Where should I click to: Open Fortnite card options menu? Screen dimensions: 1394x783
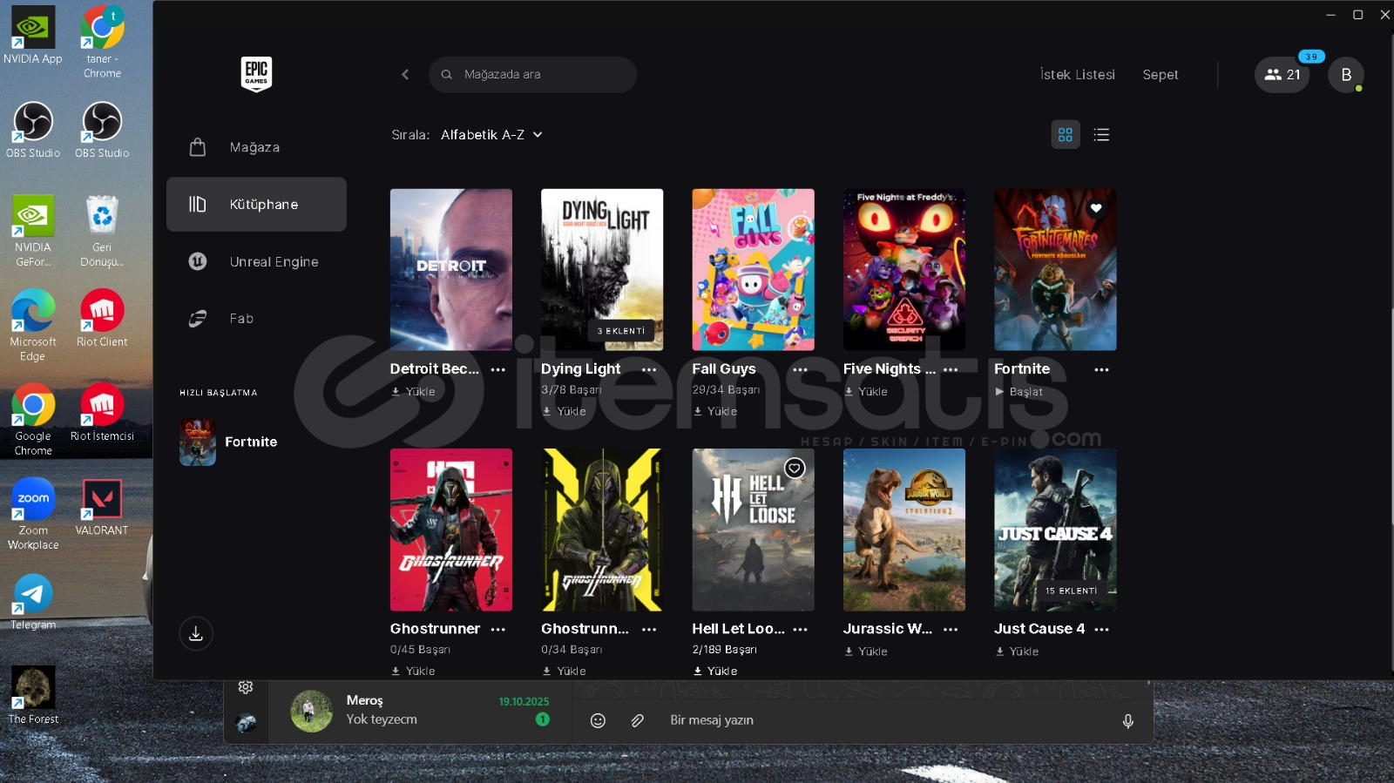pyautogui.click(x=1102, y=369)
